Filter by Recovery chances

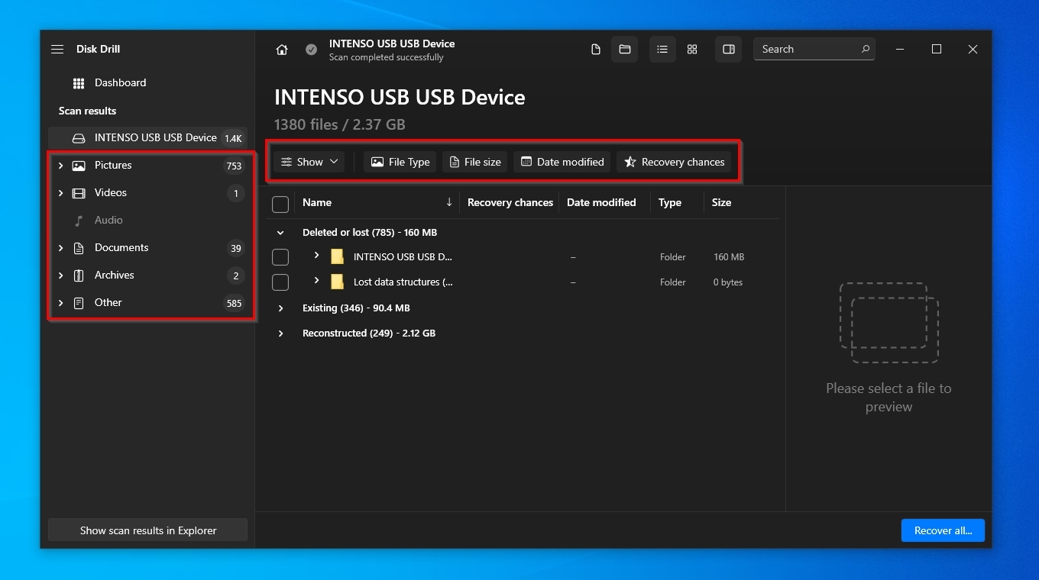click(x=674, y=162)
